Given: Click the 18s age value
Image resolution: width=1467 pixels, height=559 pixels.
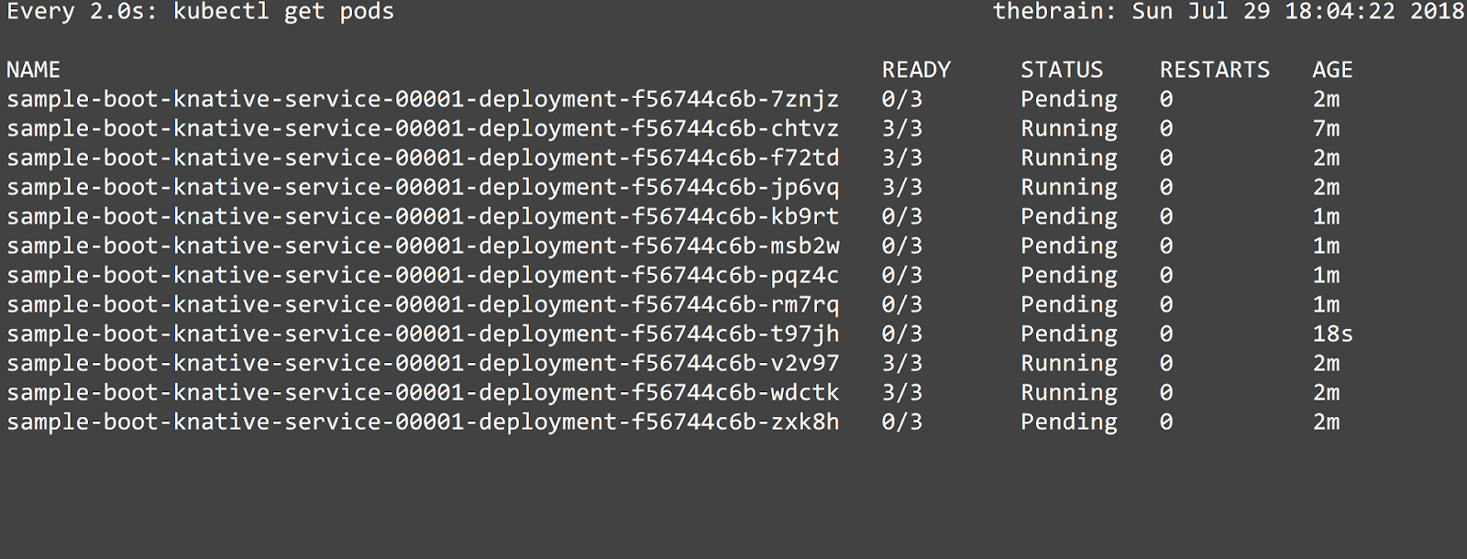Looking at the screenshot, I should click(x=1332, y=334).
